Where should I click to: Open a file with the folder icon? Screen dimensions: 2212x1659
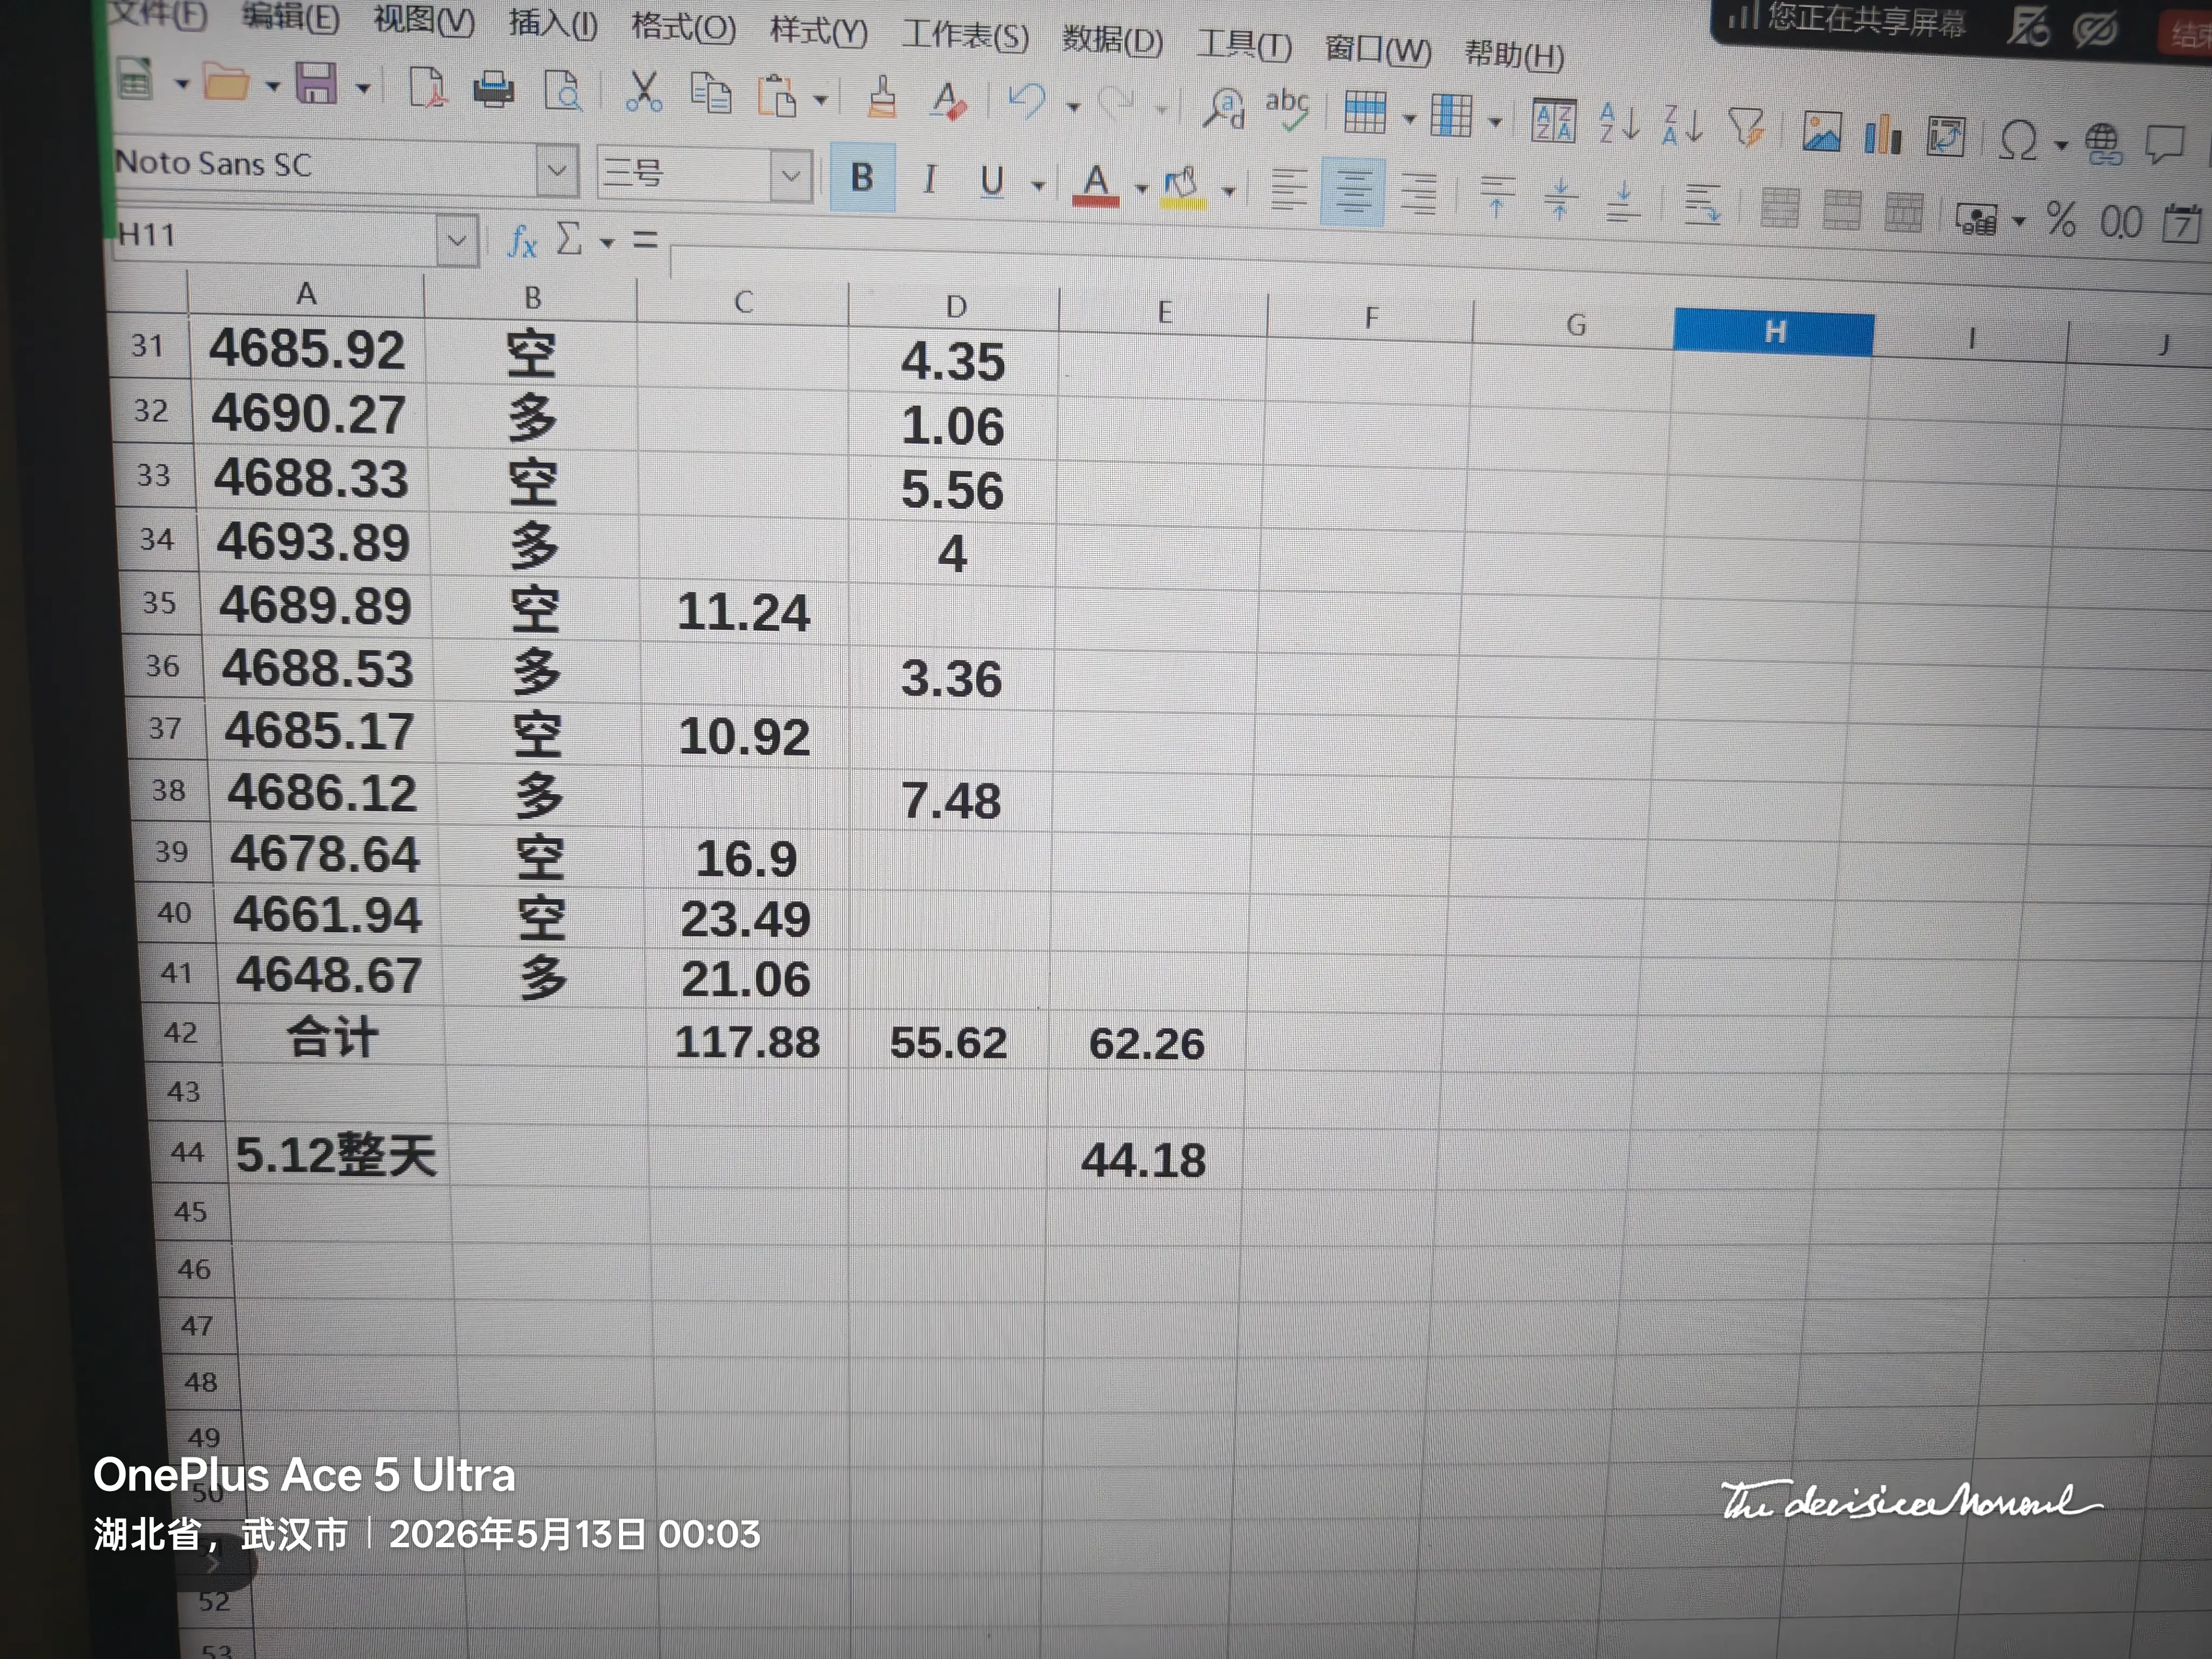click(226, 82)
